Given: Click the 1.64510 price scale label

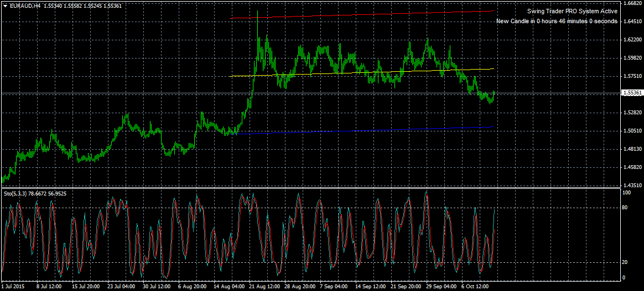Looking at the screenshot, I should [x=632, y=22].
